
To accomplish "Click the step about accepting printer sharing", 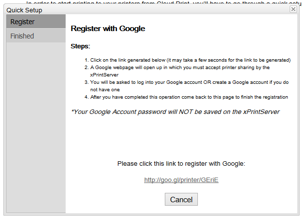I will coord(180,68).
